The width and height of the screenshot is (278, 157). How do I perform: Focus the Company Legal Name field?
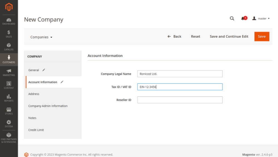[x=180, y=74]
